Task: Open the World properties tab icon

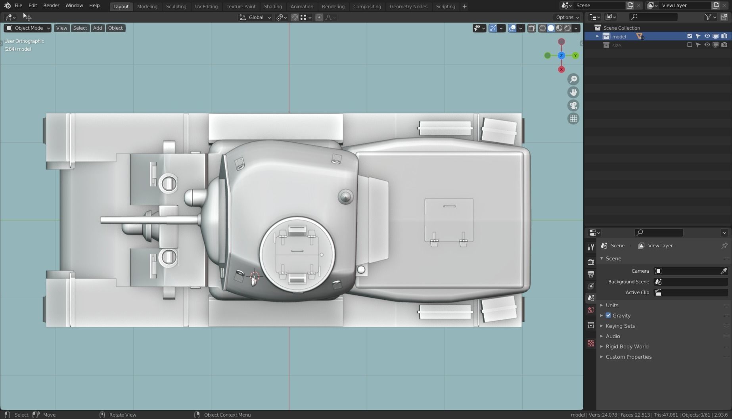Action: click(591, 310)
